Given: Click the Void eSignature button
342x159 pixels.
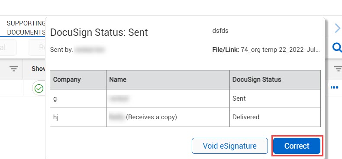Looking at the screenshot, I should coord(230,146).
